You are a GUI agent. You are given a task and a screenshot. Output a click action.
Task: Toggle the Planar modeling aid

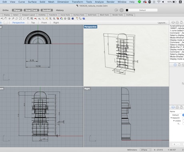17,10
